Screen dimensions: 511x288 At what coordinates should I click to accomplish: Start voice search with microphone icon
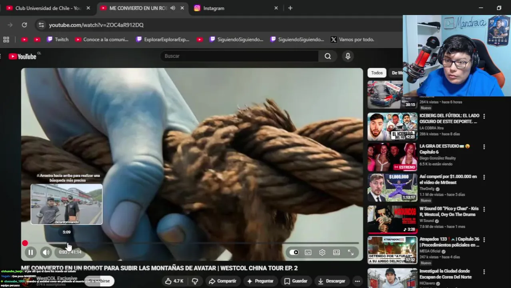point(348,56)
